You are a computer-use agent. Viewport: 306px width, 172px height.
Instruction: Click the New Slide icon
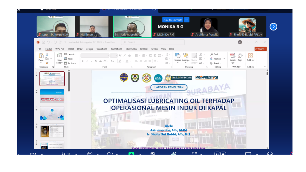(x=59, y=56)
